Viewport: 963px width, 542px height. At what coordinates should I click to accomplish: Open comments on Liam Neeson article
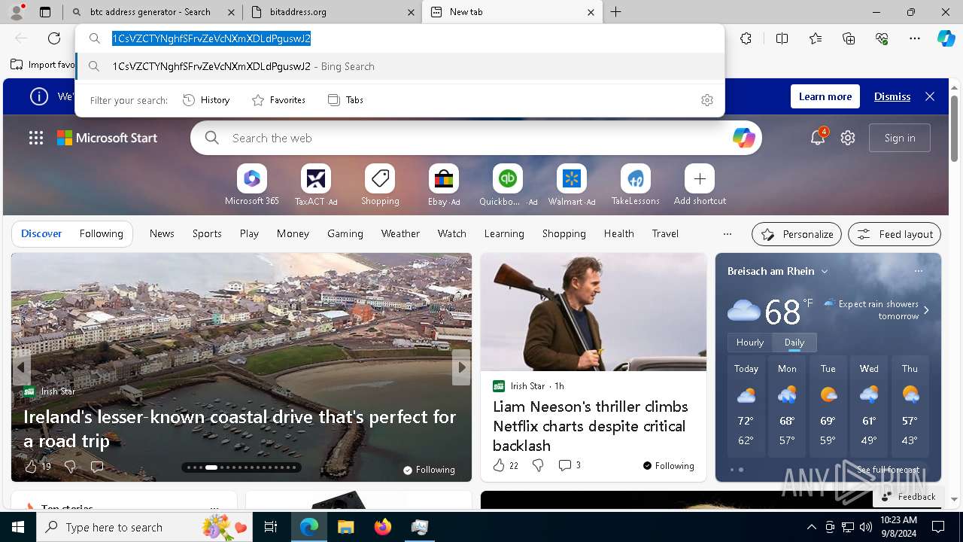click(x=570, y=466)
